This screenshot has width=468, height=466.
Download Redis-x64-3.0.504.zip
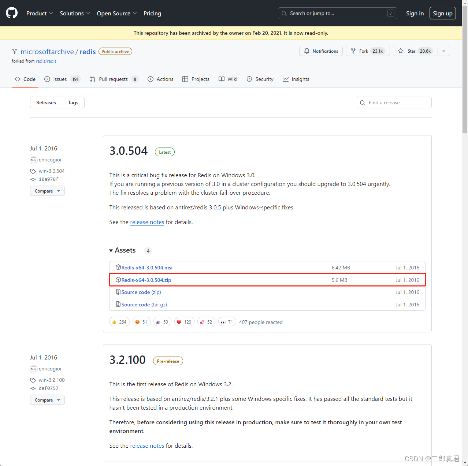(146, 280)
